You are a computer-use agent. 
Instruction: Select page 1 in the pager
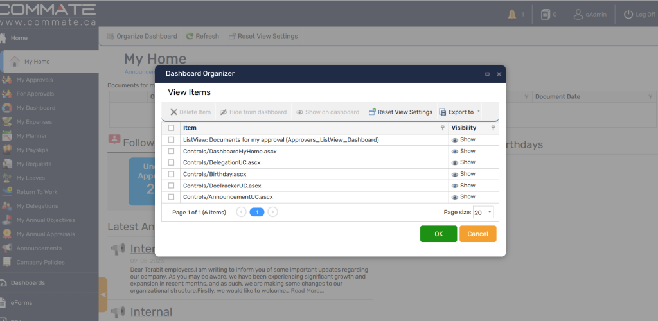(257, 212)
